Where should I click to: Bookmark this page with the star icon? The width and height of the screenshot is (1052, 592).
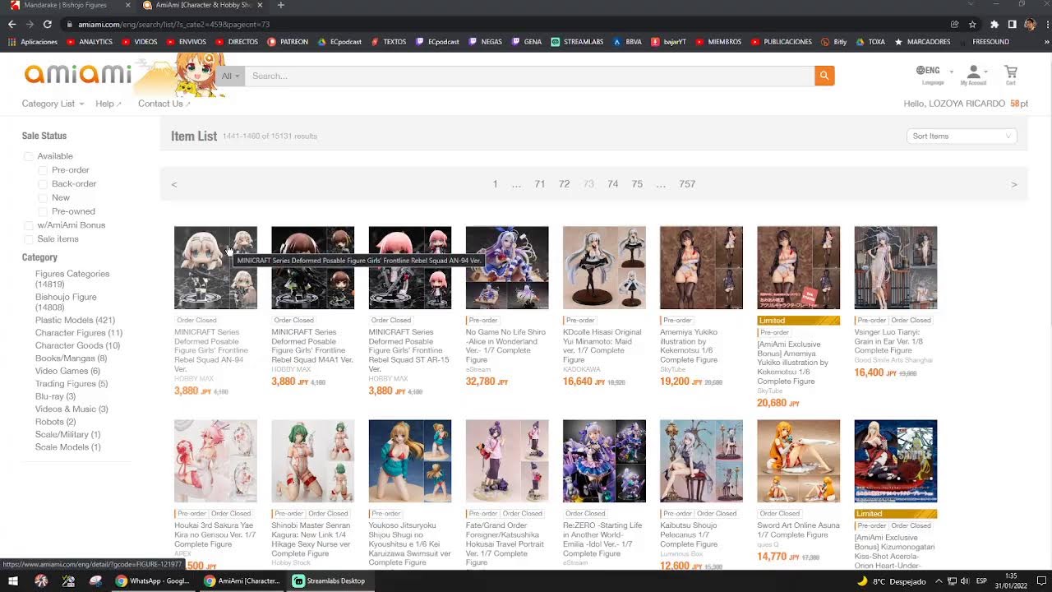(972, 25)
